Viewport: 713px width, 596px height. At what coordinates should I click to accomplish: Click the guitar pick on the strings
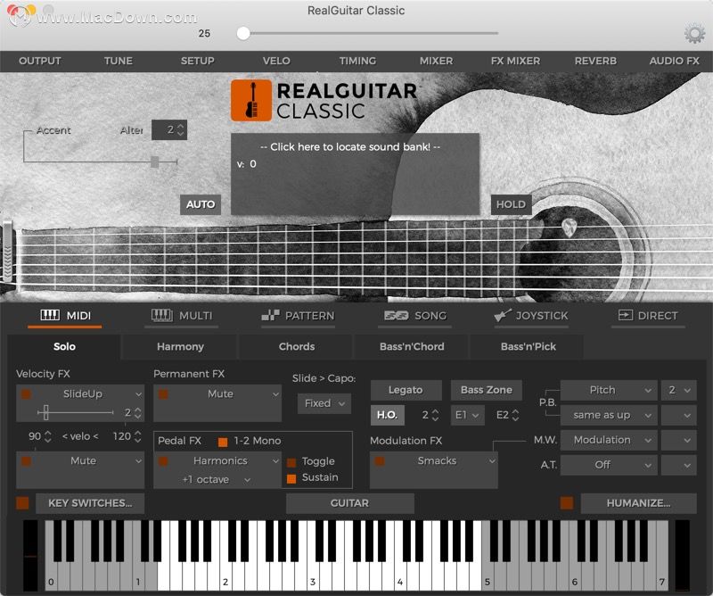point(569,228)
